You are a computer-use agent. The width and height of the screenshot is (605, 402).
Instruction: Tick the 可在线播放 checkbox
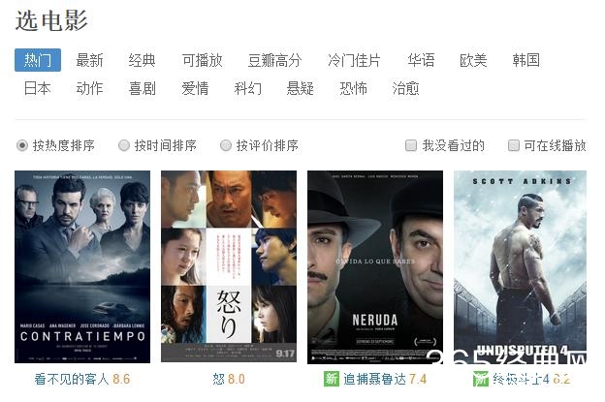(x=514, y=145)
